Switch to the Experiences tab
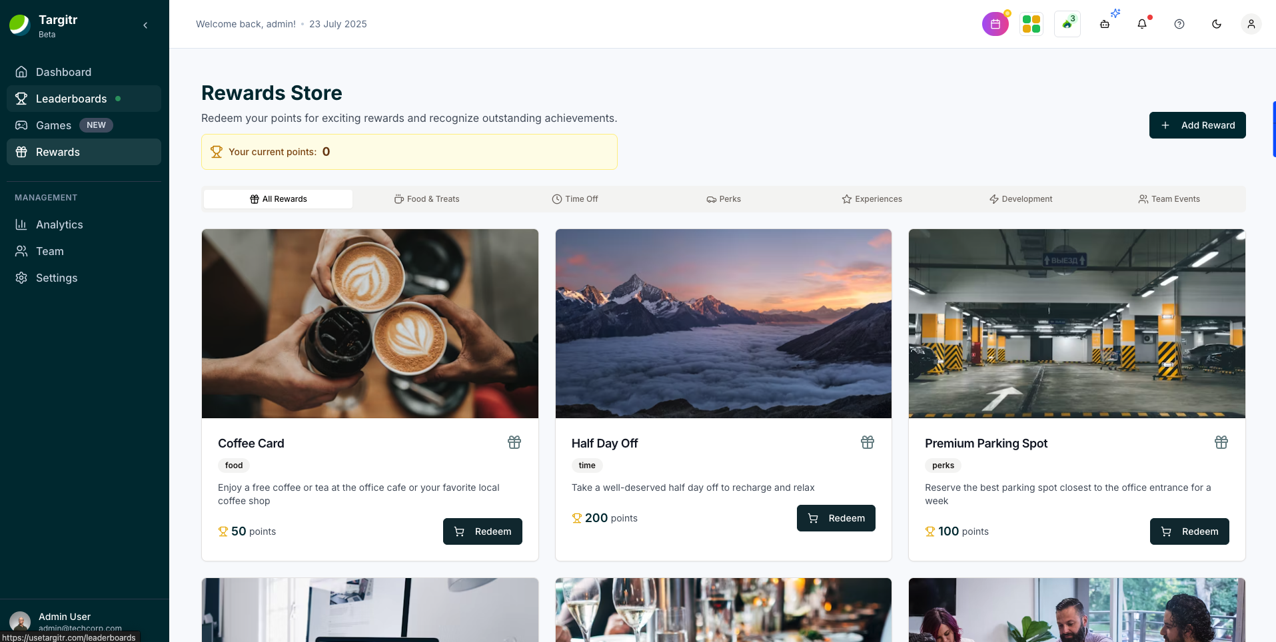This screenshot has width=1276, height=642. (872, 199)
